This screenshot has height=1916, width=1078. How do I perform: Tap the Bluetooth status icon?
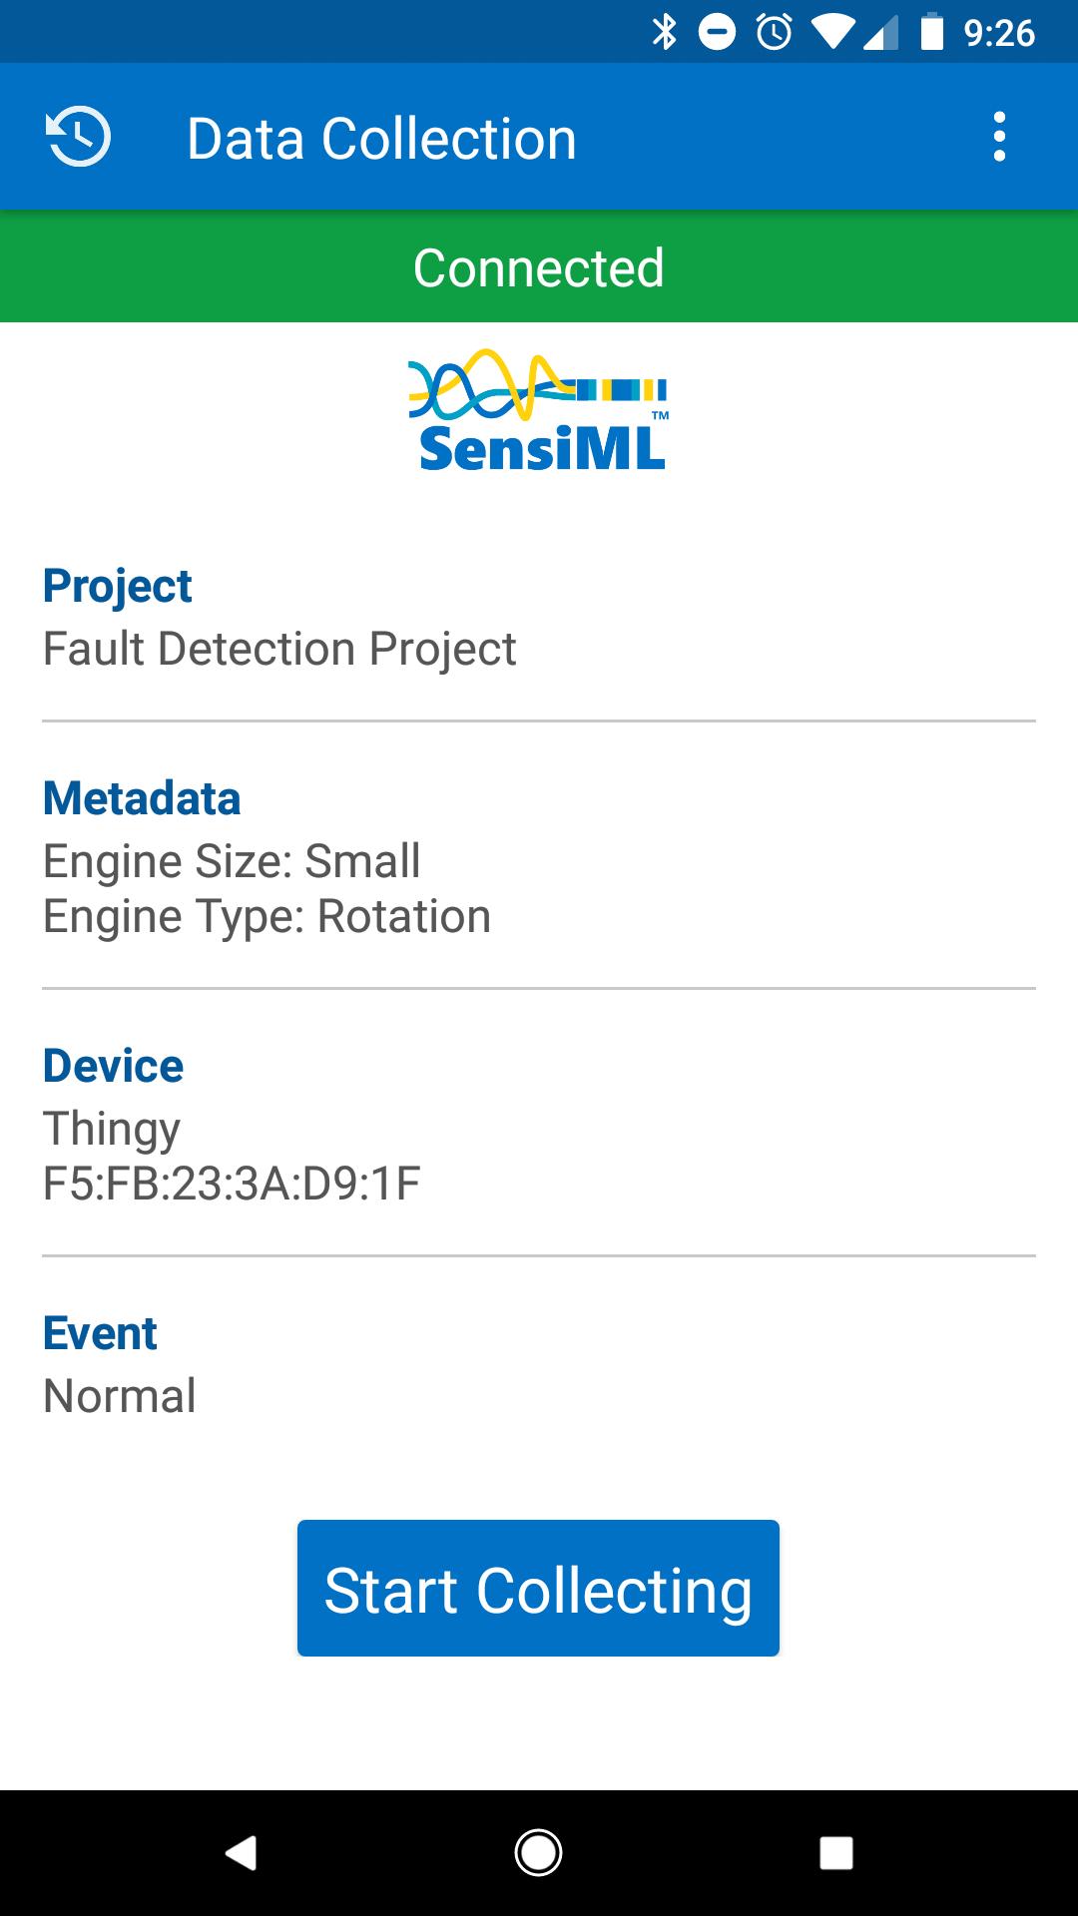(664, 32)
